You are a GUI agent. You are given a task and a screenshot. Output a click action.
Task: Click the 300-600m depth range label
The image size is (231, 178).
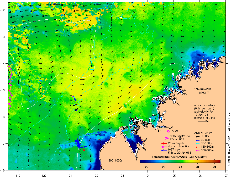pyautogui.click(x=207, y=150)
